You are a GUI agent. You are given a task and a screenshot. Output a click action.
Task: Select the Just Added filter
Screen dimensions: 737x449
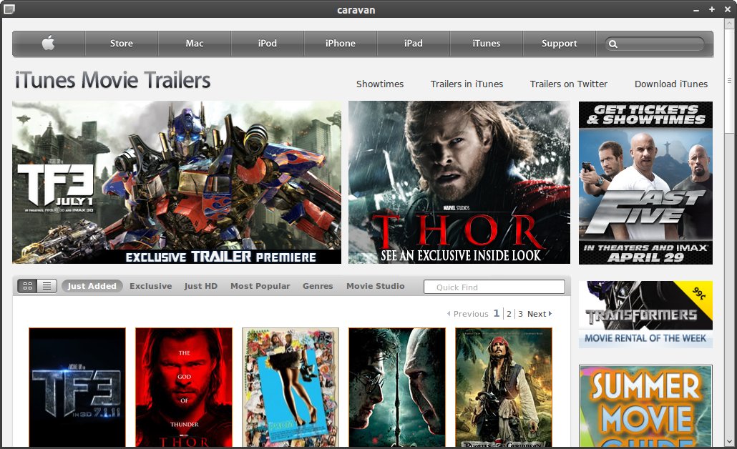[92, 286]
